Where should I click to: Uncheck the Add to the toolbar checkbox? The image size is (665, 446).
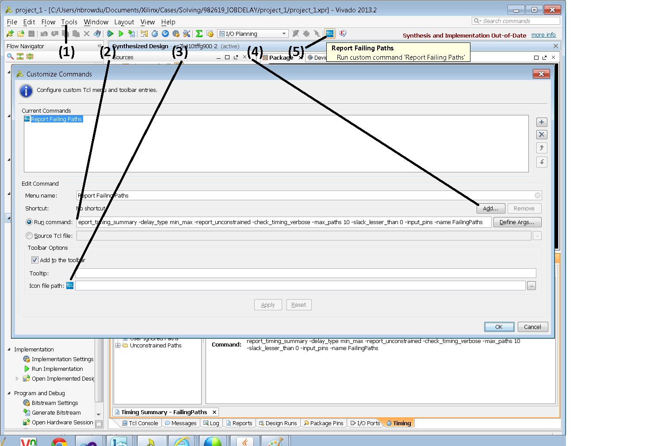(35, 260)
